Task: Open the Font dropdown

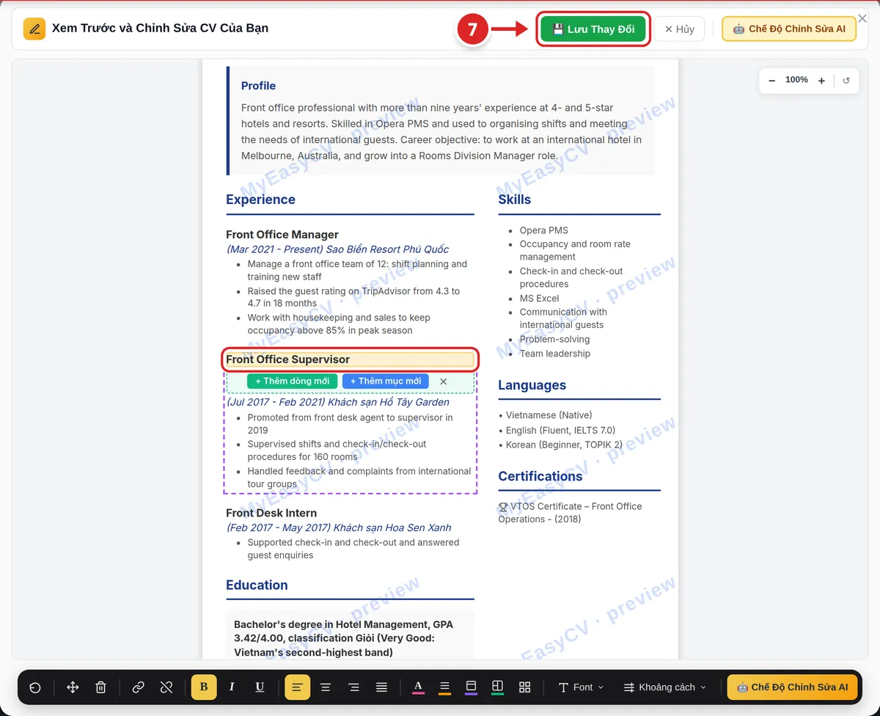Action: (581, 687)
